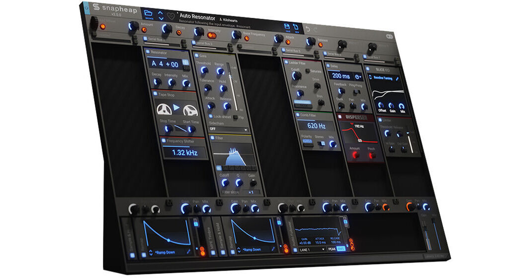Screen dimensions: 530x278
Task: Toggle the Frequency Shifter enable box
Action: coord(164,140)
